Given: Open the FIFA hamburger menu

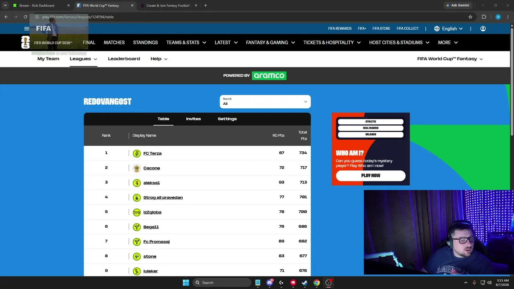Looking at the screenshot, I should 27,28.
